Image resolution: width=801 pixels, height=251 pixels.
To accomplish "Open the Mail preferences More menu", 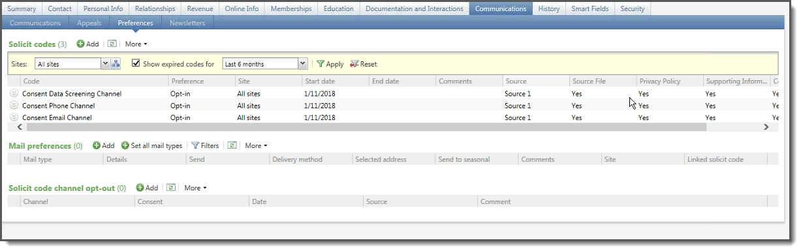I will [x=256, y=145].
